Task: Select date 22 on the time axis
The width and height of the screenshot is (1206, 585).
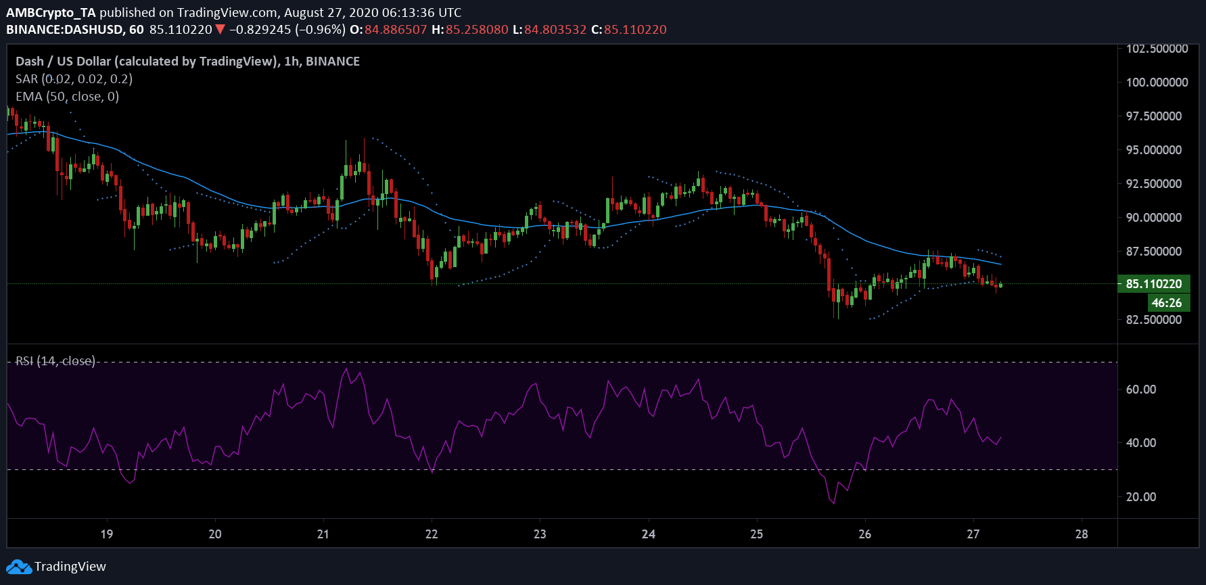Action: tap(432, 534)
